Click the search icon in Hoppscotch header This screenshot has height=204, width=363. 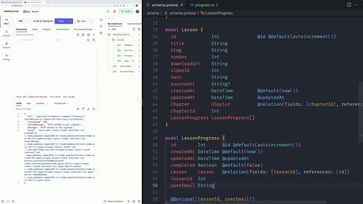[x=108, y=11]
